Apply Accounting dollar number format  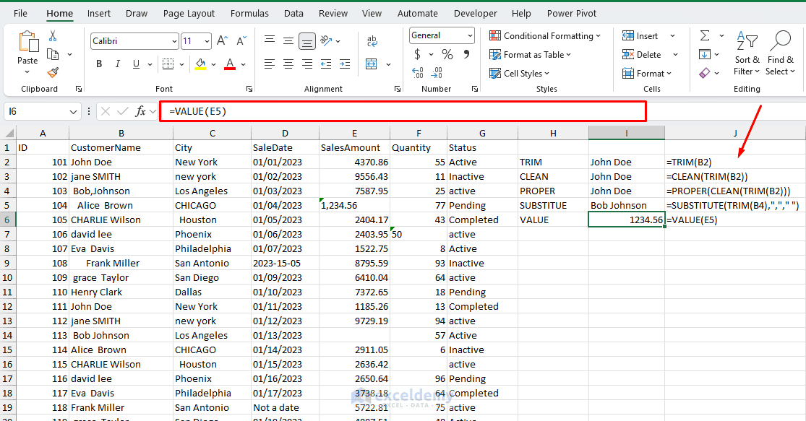417,54
